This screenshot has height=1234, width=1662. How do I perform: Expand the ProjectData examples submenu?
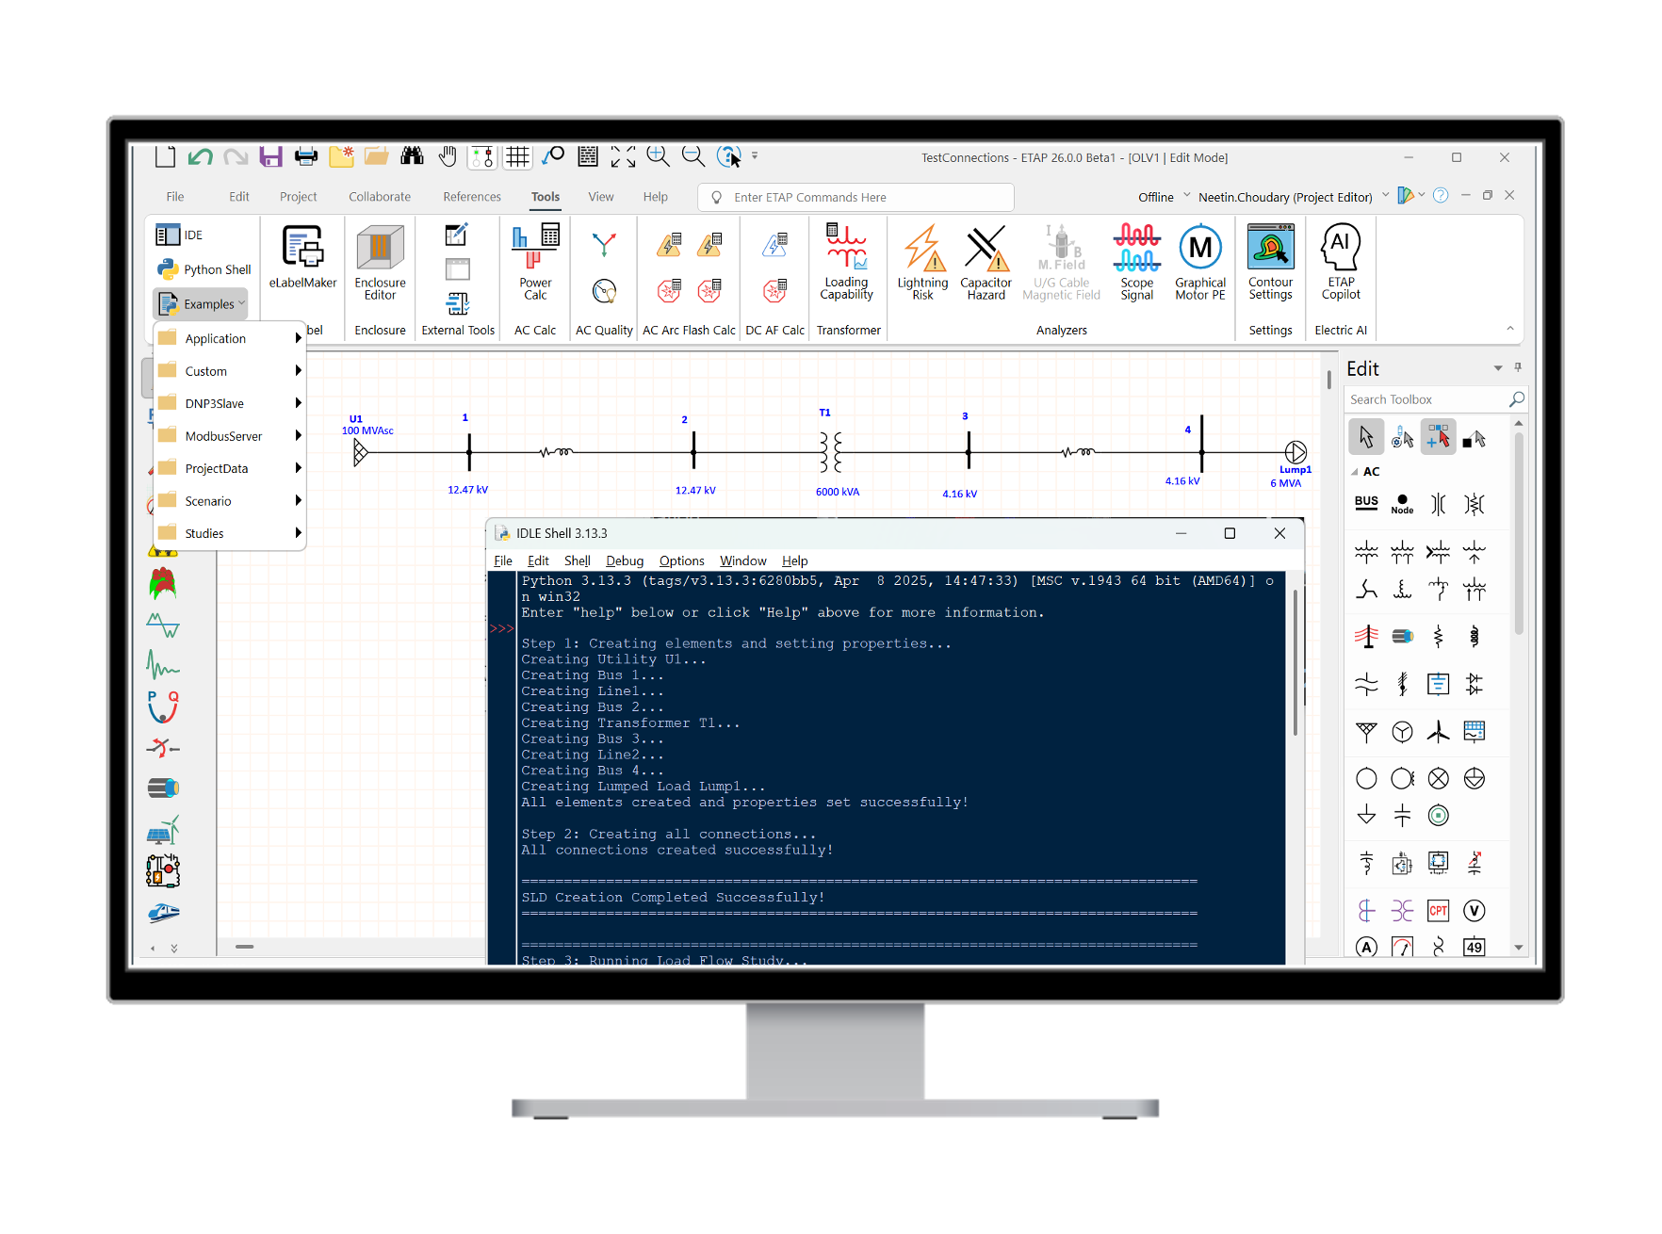(x=230, y=468)
